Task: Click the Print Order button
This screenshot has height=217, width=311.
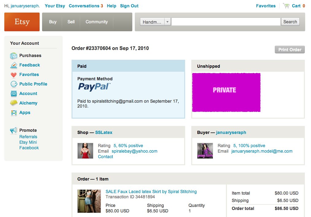Action: click(290, 50)
